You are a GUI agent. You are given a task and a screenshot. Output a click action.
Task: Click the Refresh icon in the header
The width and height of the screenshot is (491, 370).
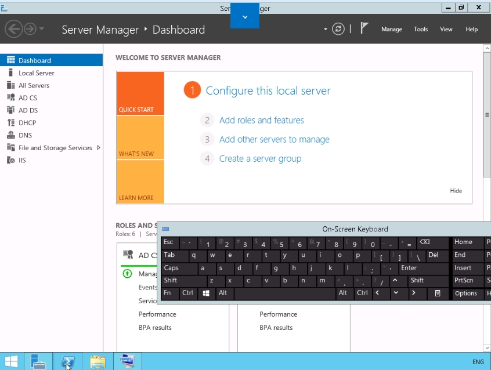point(338,29)
